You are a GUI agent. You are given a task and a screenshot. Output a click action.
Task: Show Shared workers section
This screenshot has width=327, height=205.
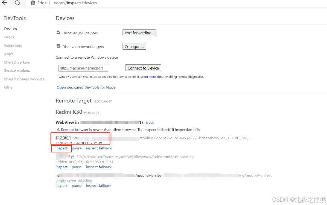pos(17,62)
